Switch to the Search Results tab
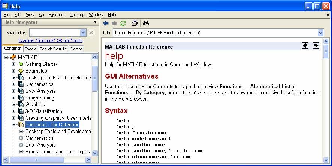 [x=53, y=49]
